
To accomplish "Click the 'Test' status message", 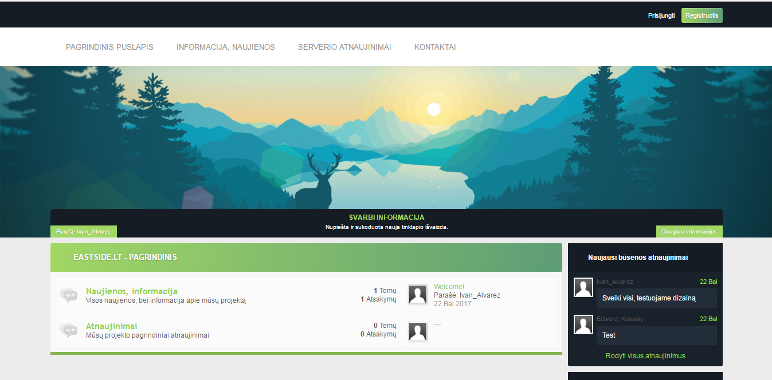I will pos(657,335).
